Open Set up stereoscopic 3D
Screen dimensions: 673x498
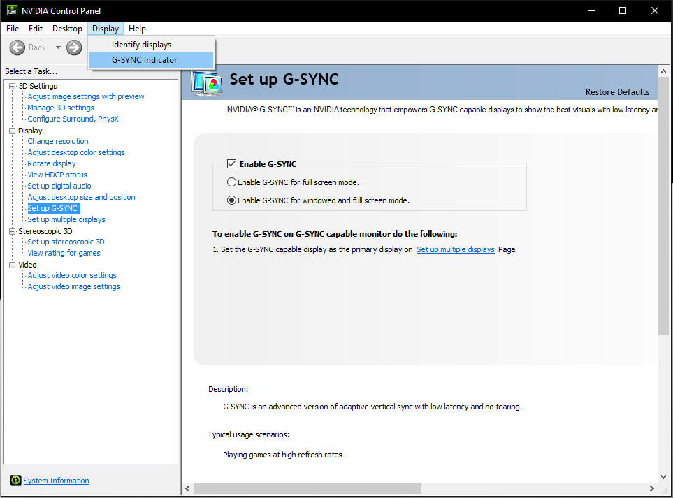point(66,242)
